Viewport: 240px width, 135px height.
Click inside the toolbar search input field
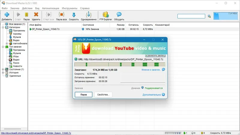click(191, 16)
